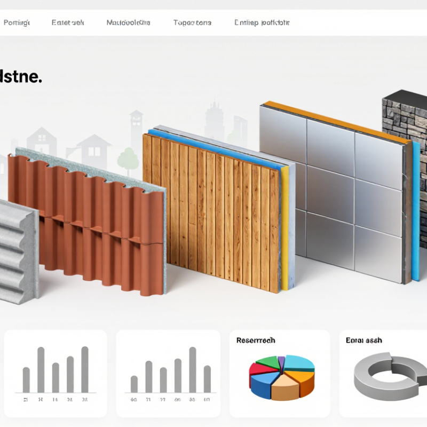Open the 'Topectens' navigation item

click(192, 22)
